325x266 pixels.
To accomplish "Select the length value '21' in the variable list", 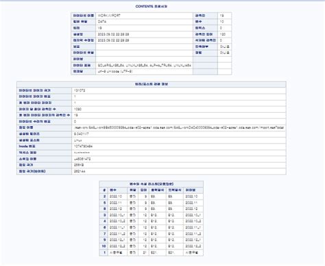I will pyautogui.click(x=145, y=252).
